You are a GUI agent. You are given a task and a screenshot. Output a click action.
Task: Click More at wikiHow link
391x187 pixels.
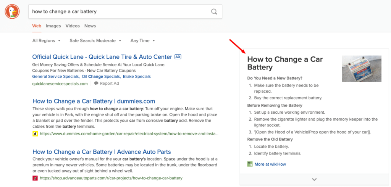[270, 164]
